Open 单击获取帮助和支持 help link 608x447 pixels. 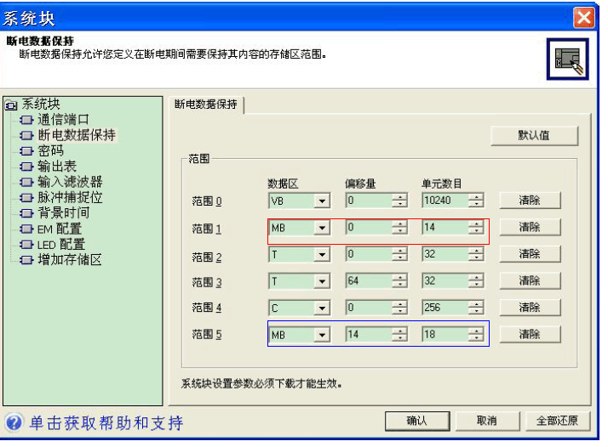[x=106, y=422]
